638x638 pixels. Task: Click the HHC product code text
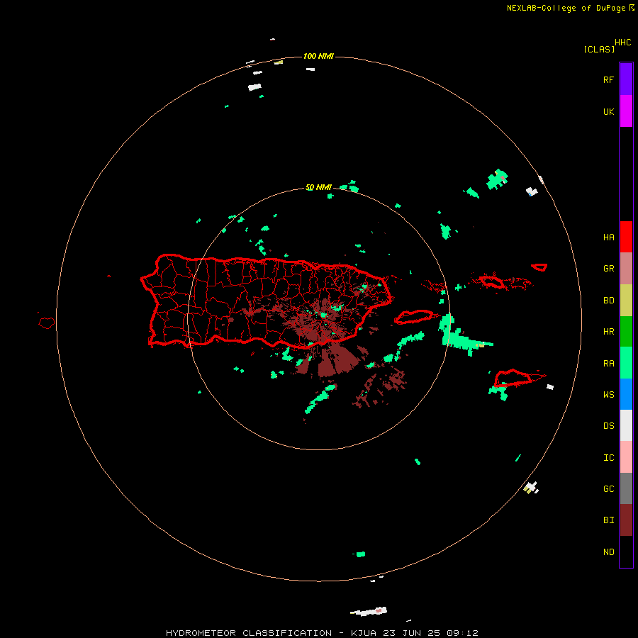point(622,43)
